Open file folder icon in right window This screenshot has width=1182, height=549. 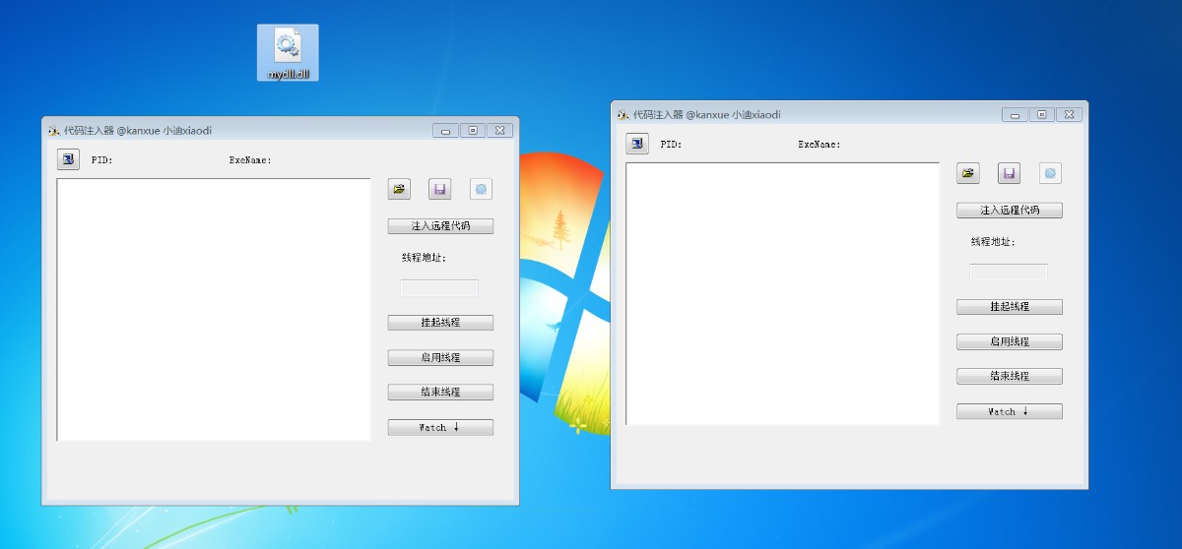[968, 173]
